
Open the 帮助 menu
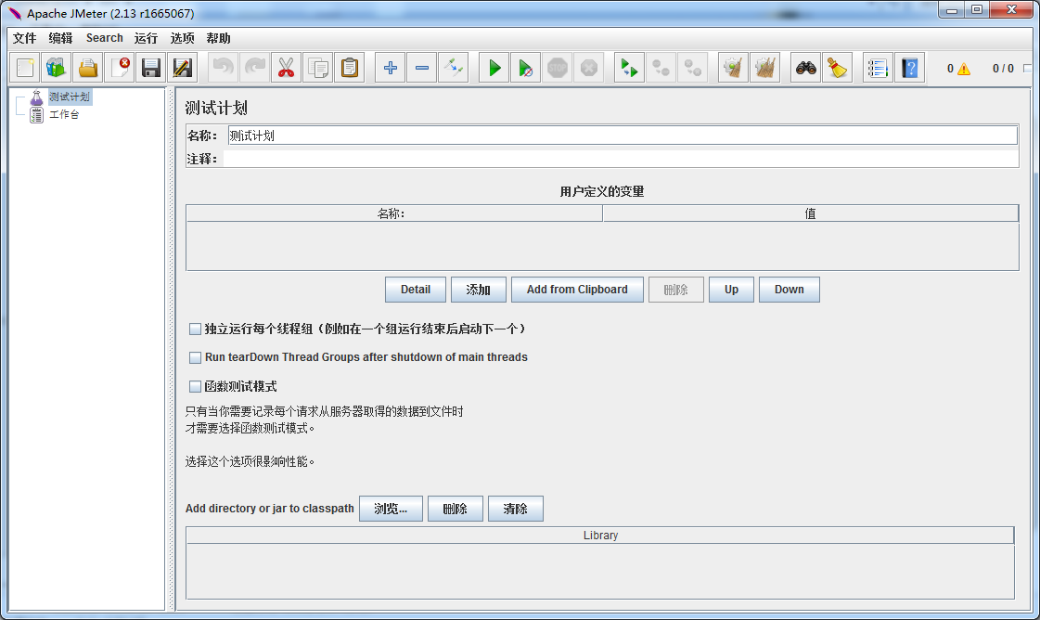tap(218, 38)
